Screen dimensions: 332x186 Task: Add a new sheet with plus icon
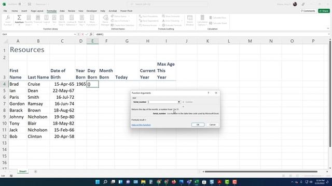[x=36, y=172]
